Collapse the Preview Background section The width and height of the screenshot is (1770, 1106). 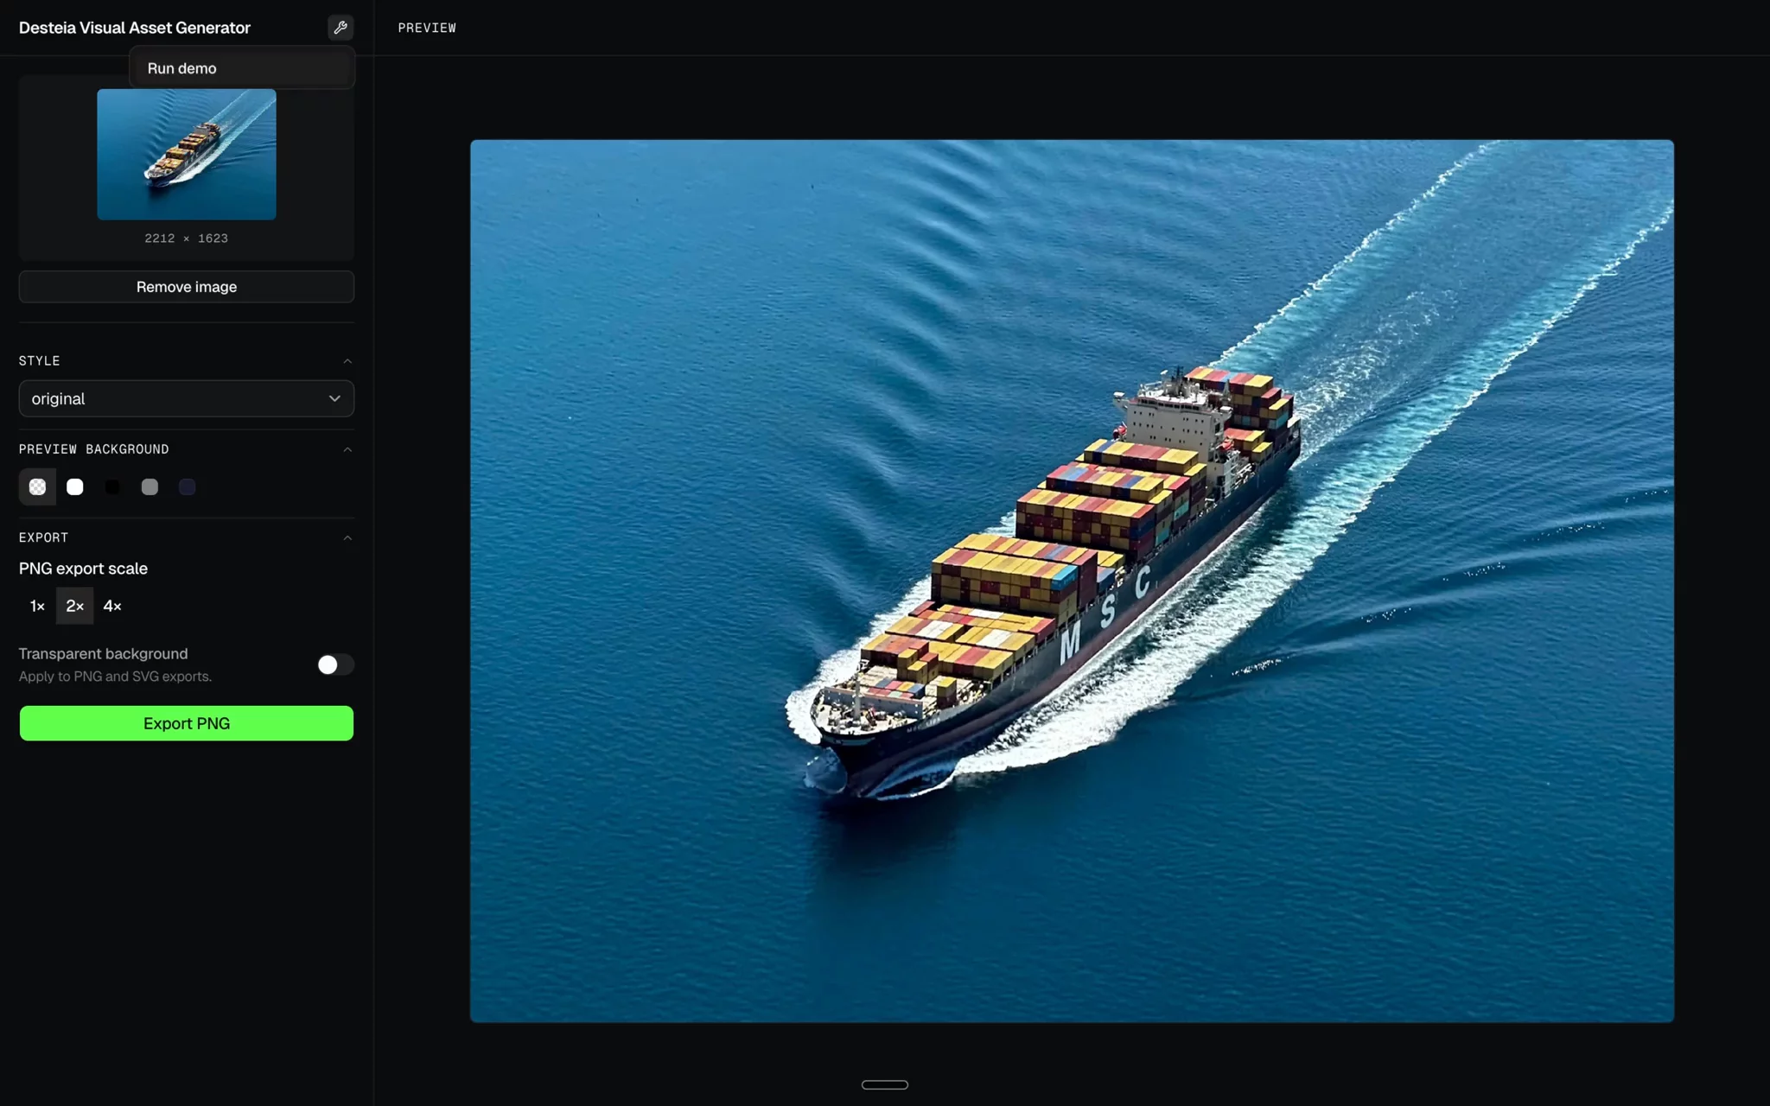(x=347, y=449)
